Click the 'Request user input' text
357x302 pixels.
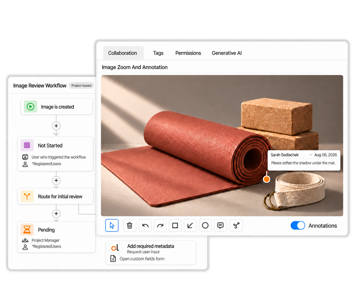tap(143, 252)
